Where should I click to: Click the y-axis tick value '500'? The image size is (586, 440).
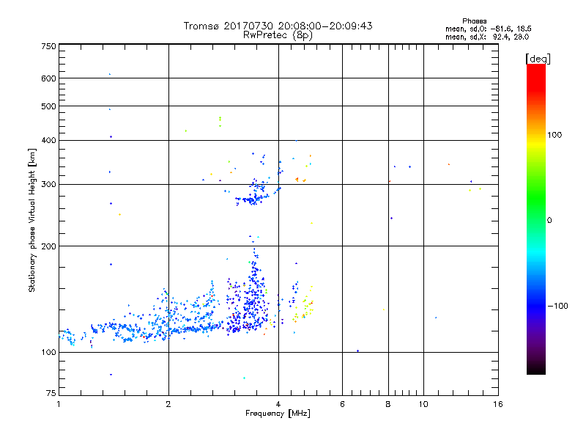point(48,106)
